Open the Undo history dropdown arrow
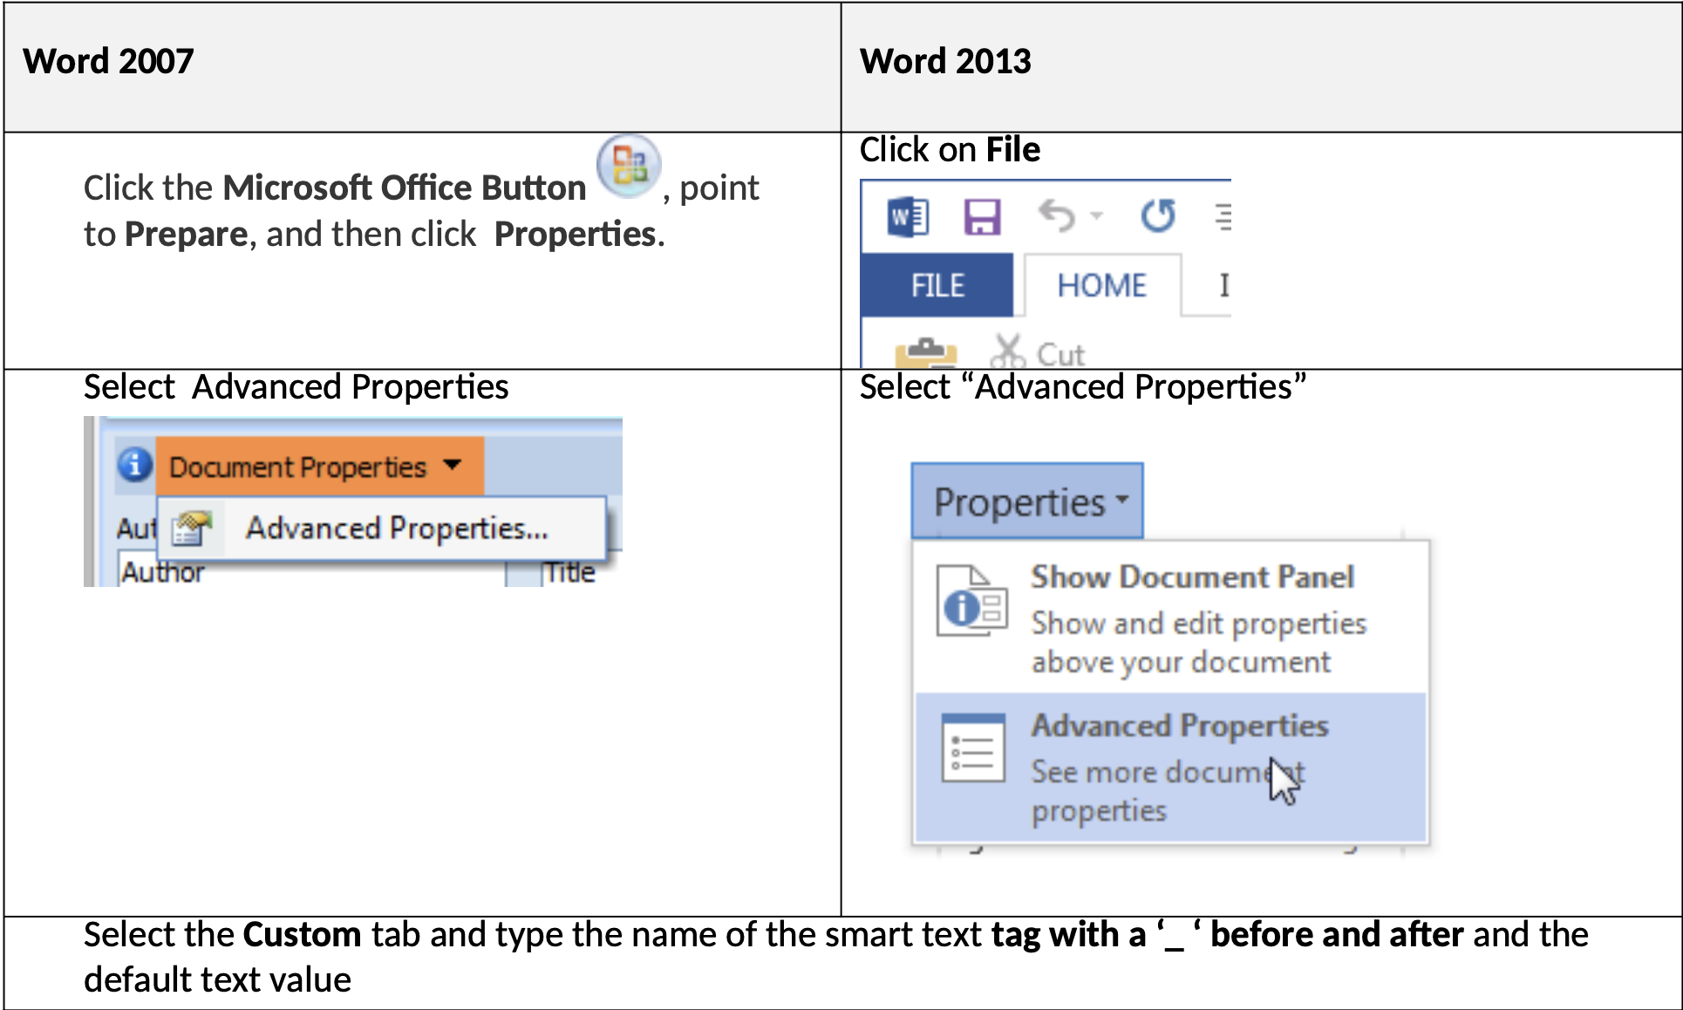1683x1010 pixels. 1096,215
